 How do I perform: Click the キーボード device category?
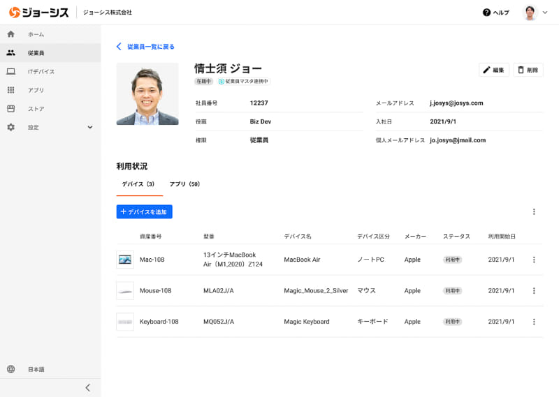(372, 322)
